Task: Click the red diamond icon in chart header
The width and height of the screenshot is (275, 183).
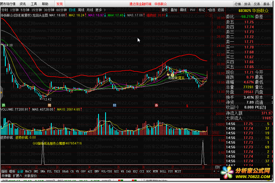Action: click(206, 15)
